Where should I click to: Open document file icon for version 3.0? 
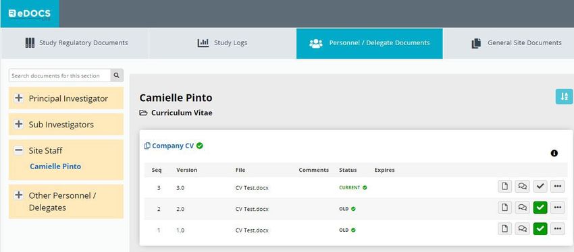coord(505,186)
